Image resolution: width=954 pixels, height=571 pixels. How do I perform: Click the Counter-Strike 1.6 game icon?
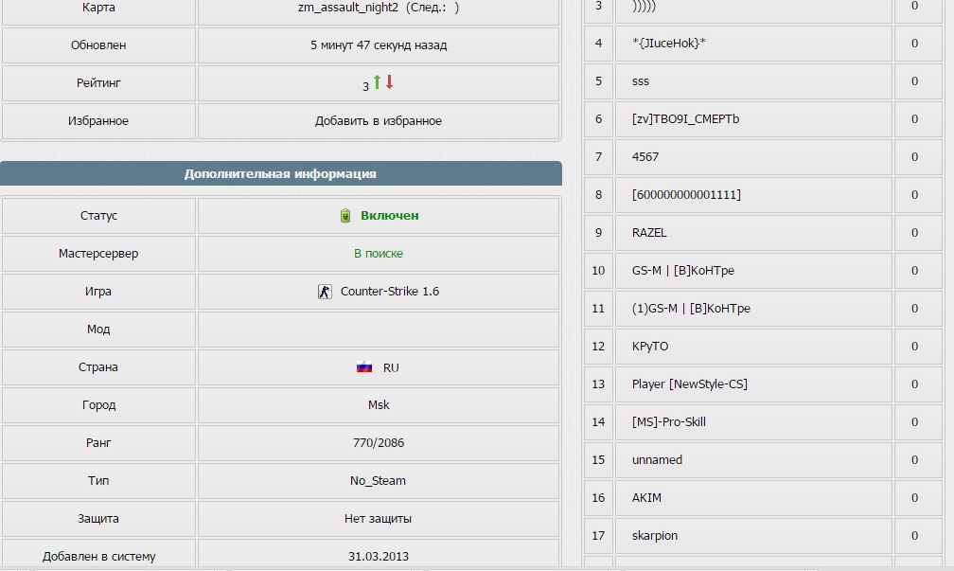pos(325,292)
